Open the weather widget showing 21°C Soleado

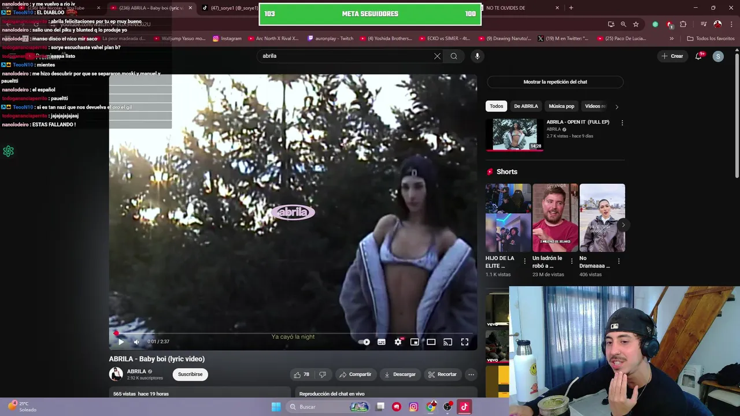22,407
